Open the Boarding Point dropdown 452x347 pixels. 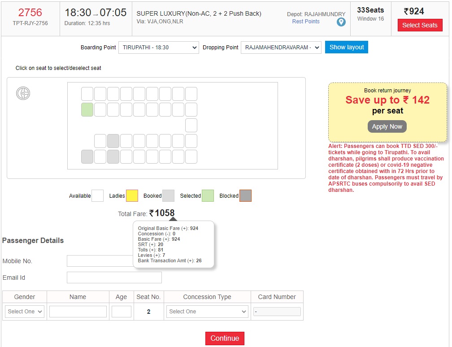point(158,48)
